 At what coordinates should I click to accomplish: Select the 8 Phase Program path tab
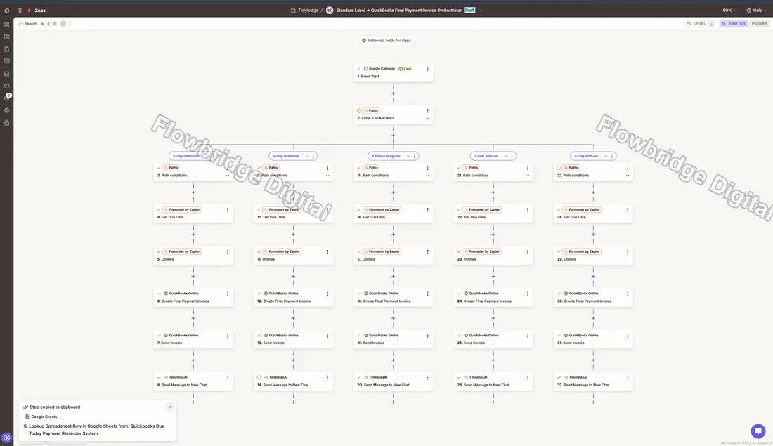(386, 156)
